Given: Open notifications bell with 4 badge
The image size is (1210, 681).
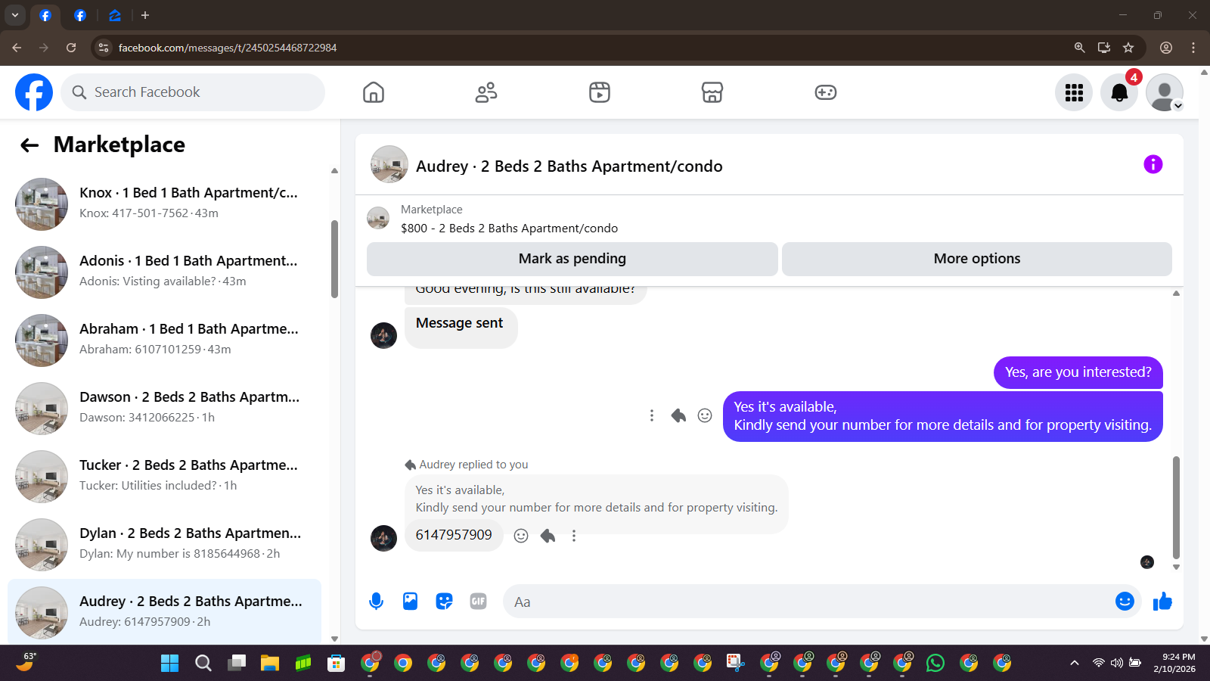Looking at the screenshot, I should point(1119,92).
